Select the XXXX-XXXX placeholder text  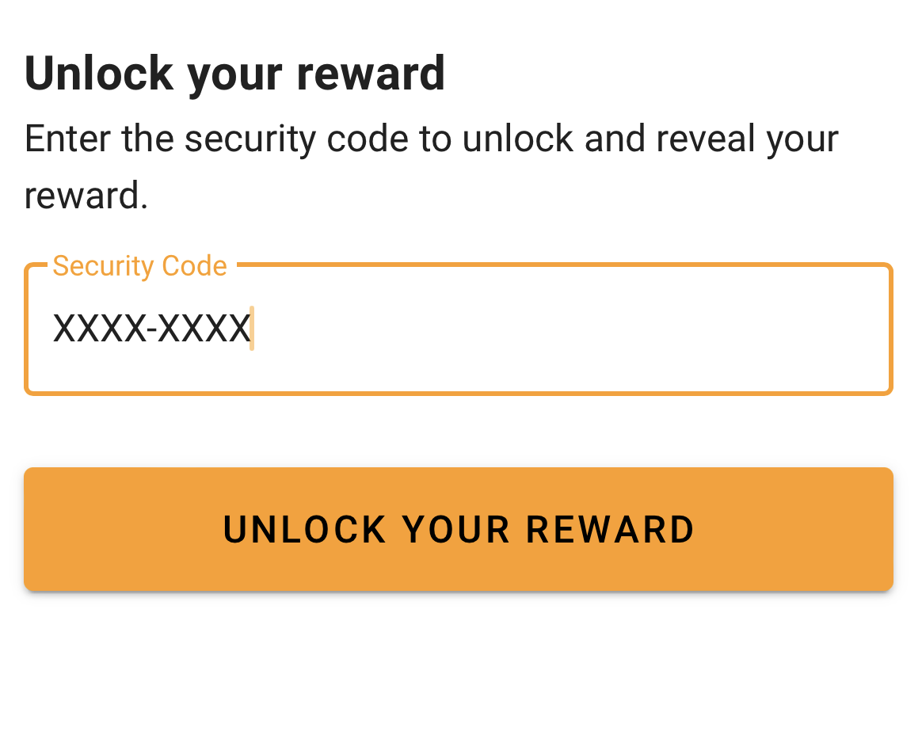[x=150, y=326]
